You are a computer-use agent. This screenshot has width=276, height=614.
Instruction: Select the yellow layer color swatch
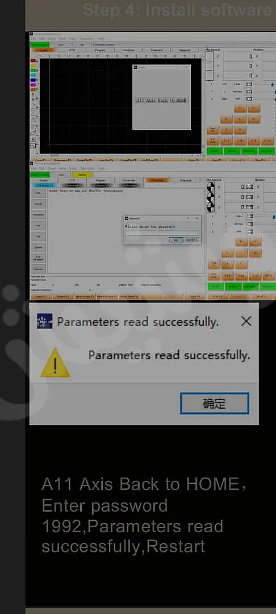[33, 65]
